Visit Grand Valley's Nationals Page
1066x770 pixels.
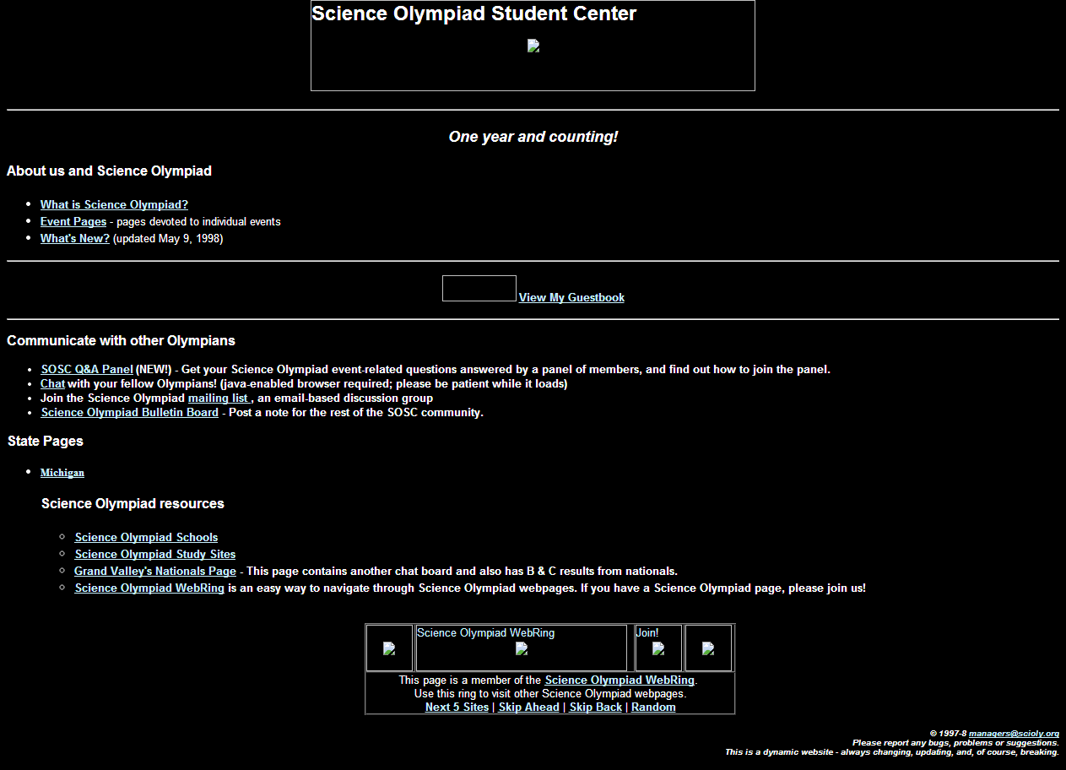click(x=155, y=571)
